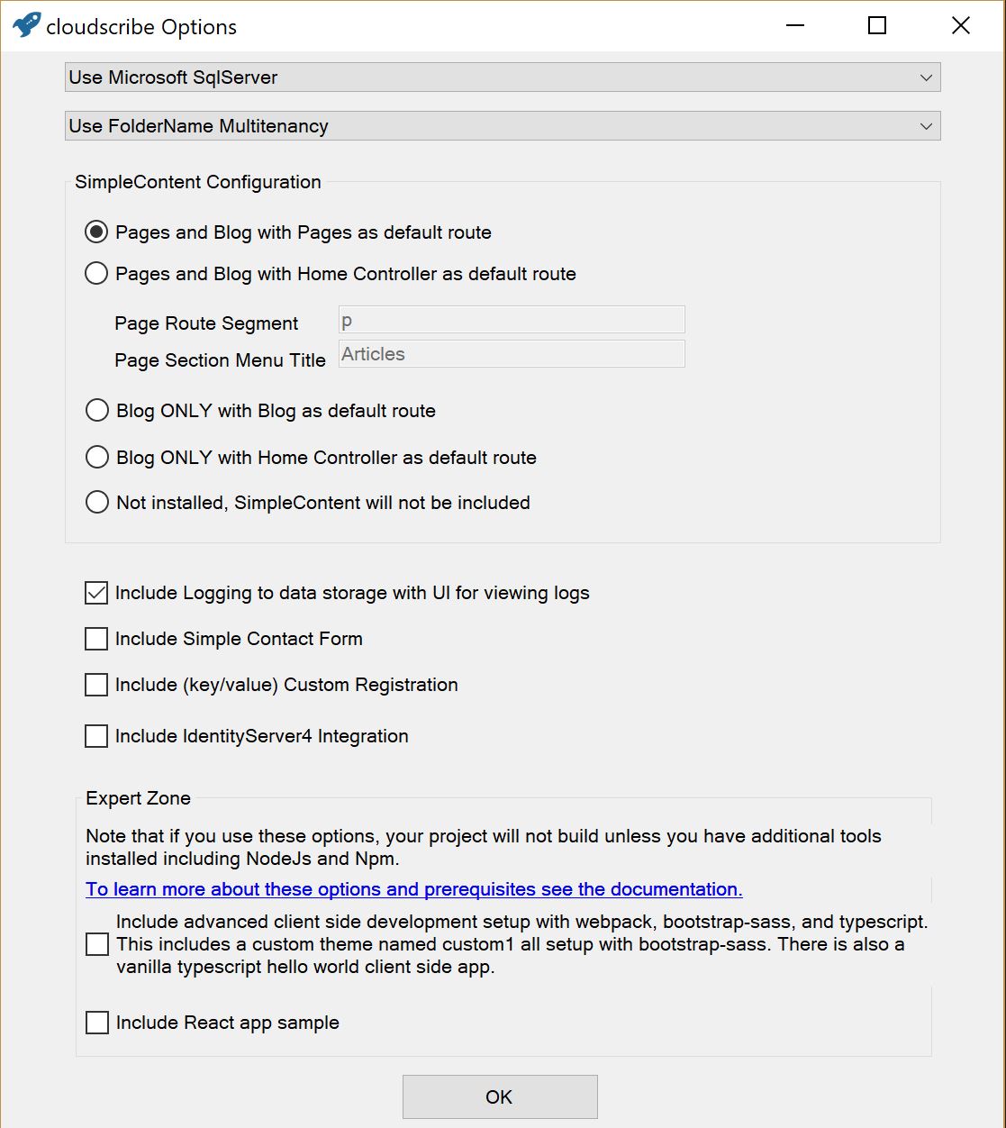Tick Include Custom Registration checkbox
The height and width of the screenshot is (1128, 1006).
(96, 685)
